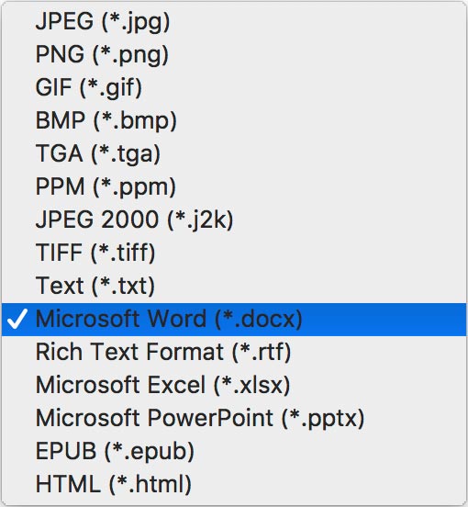Choose HTML (*.html) output format
Image resolution: width=468 pixels, height=507 pixels.
coord(234,485)
